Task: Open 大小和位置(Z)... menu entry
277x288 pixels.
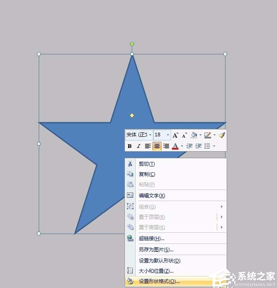Action: tap(176, 271)
